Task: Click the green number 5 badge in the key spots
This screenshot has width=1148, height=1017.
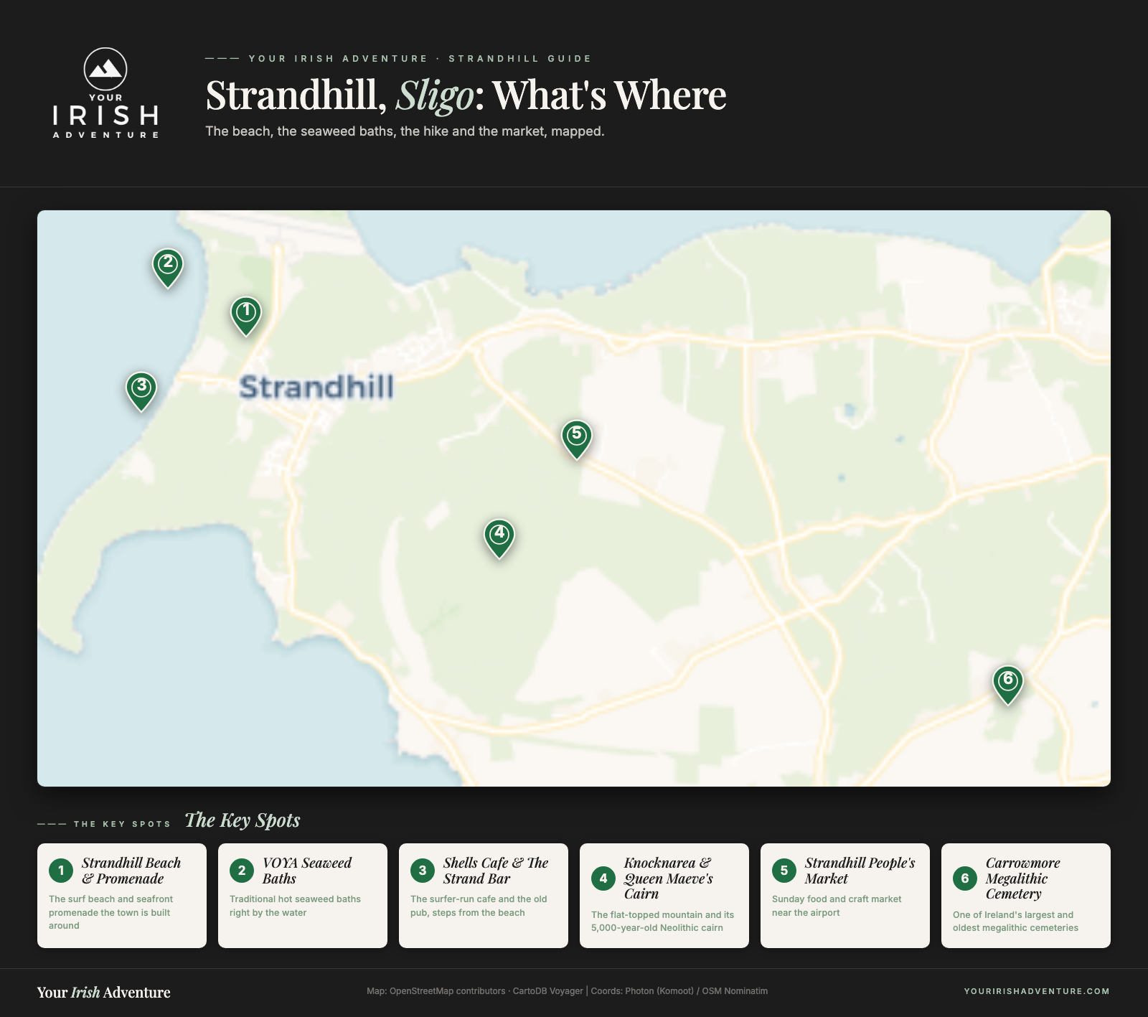Action: 784,871
